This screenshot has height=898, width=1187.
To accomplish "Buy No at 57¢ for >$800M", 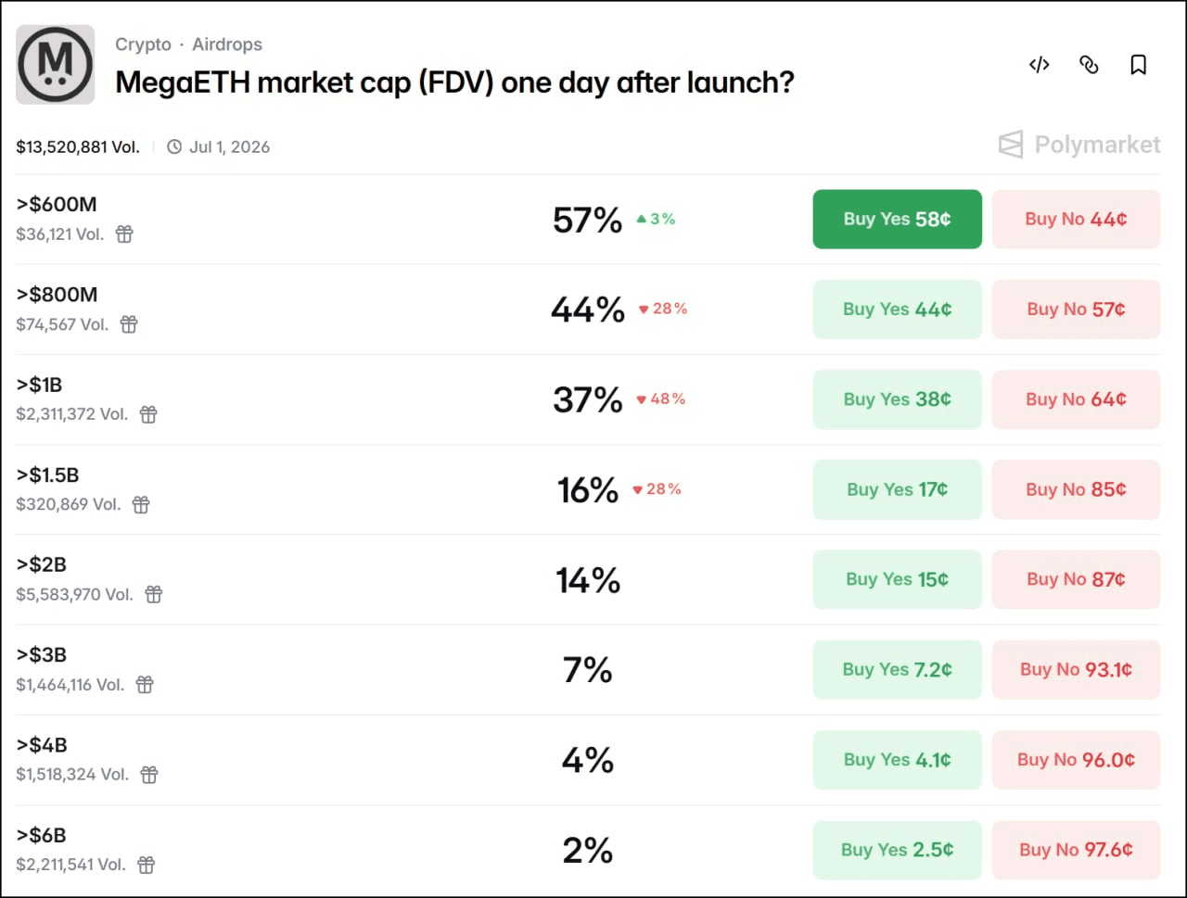I will tap(1076, 310).
